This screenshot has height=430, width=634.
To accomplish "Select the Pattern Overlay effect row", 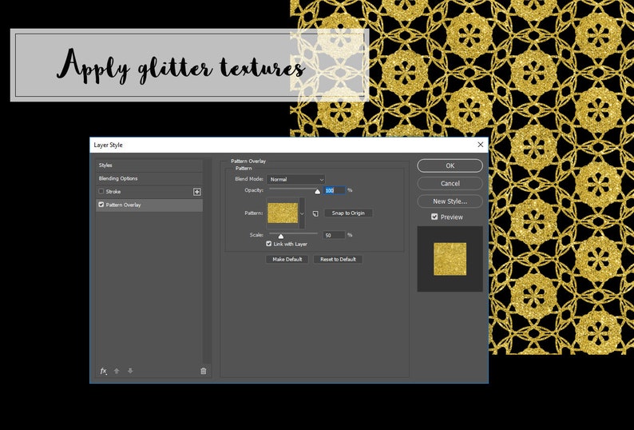I will click(149, 205).
